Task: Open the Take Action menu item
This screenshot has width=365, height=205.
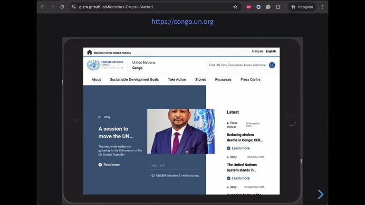Action: pyautogui.click(x=177, y=80)
